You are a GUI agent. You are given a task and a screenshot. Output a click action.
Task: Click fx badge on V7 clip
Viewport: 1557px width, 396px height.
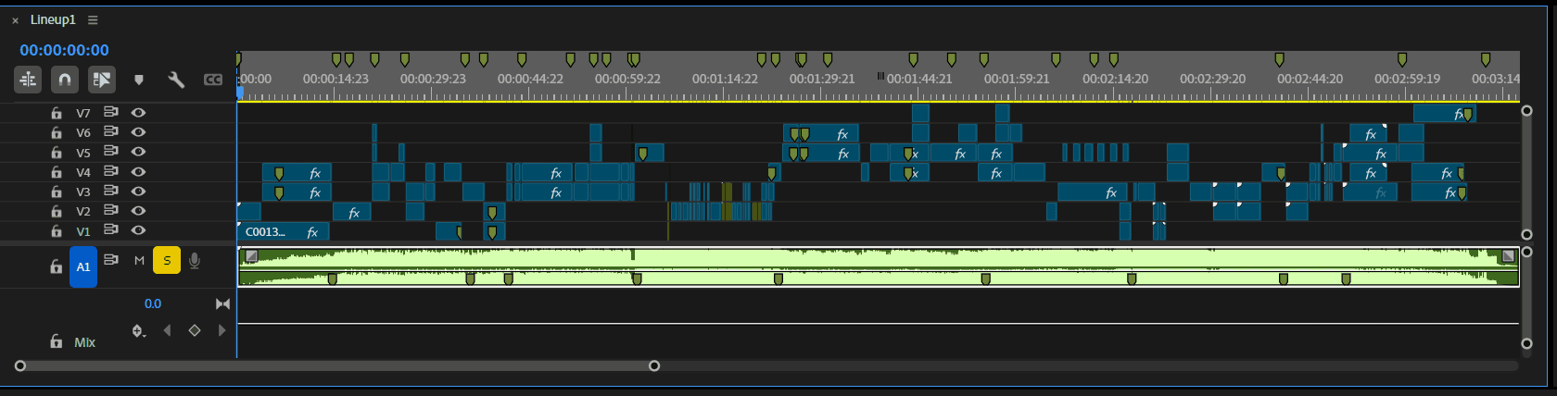[x=1458, y=114]
